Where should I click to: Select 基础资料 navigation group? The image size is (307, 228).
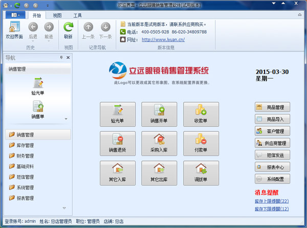pos(38,166)
